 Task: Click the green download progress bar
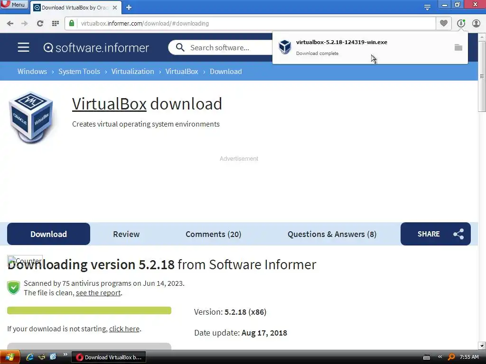pyautogui.click(x=89, y=310)
